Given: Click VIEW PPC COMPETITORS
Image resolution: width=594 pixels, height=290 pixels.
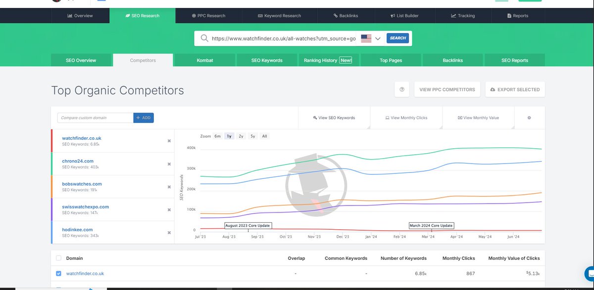Looking at the screenshot, I should [x=447, y=89].
